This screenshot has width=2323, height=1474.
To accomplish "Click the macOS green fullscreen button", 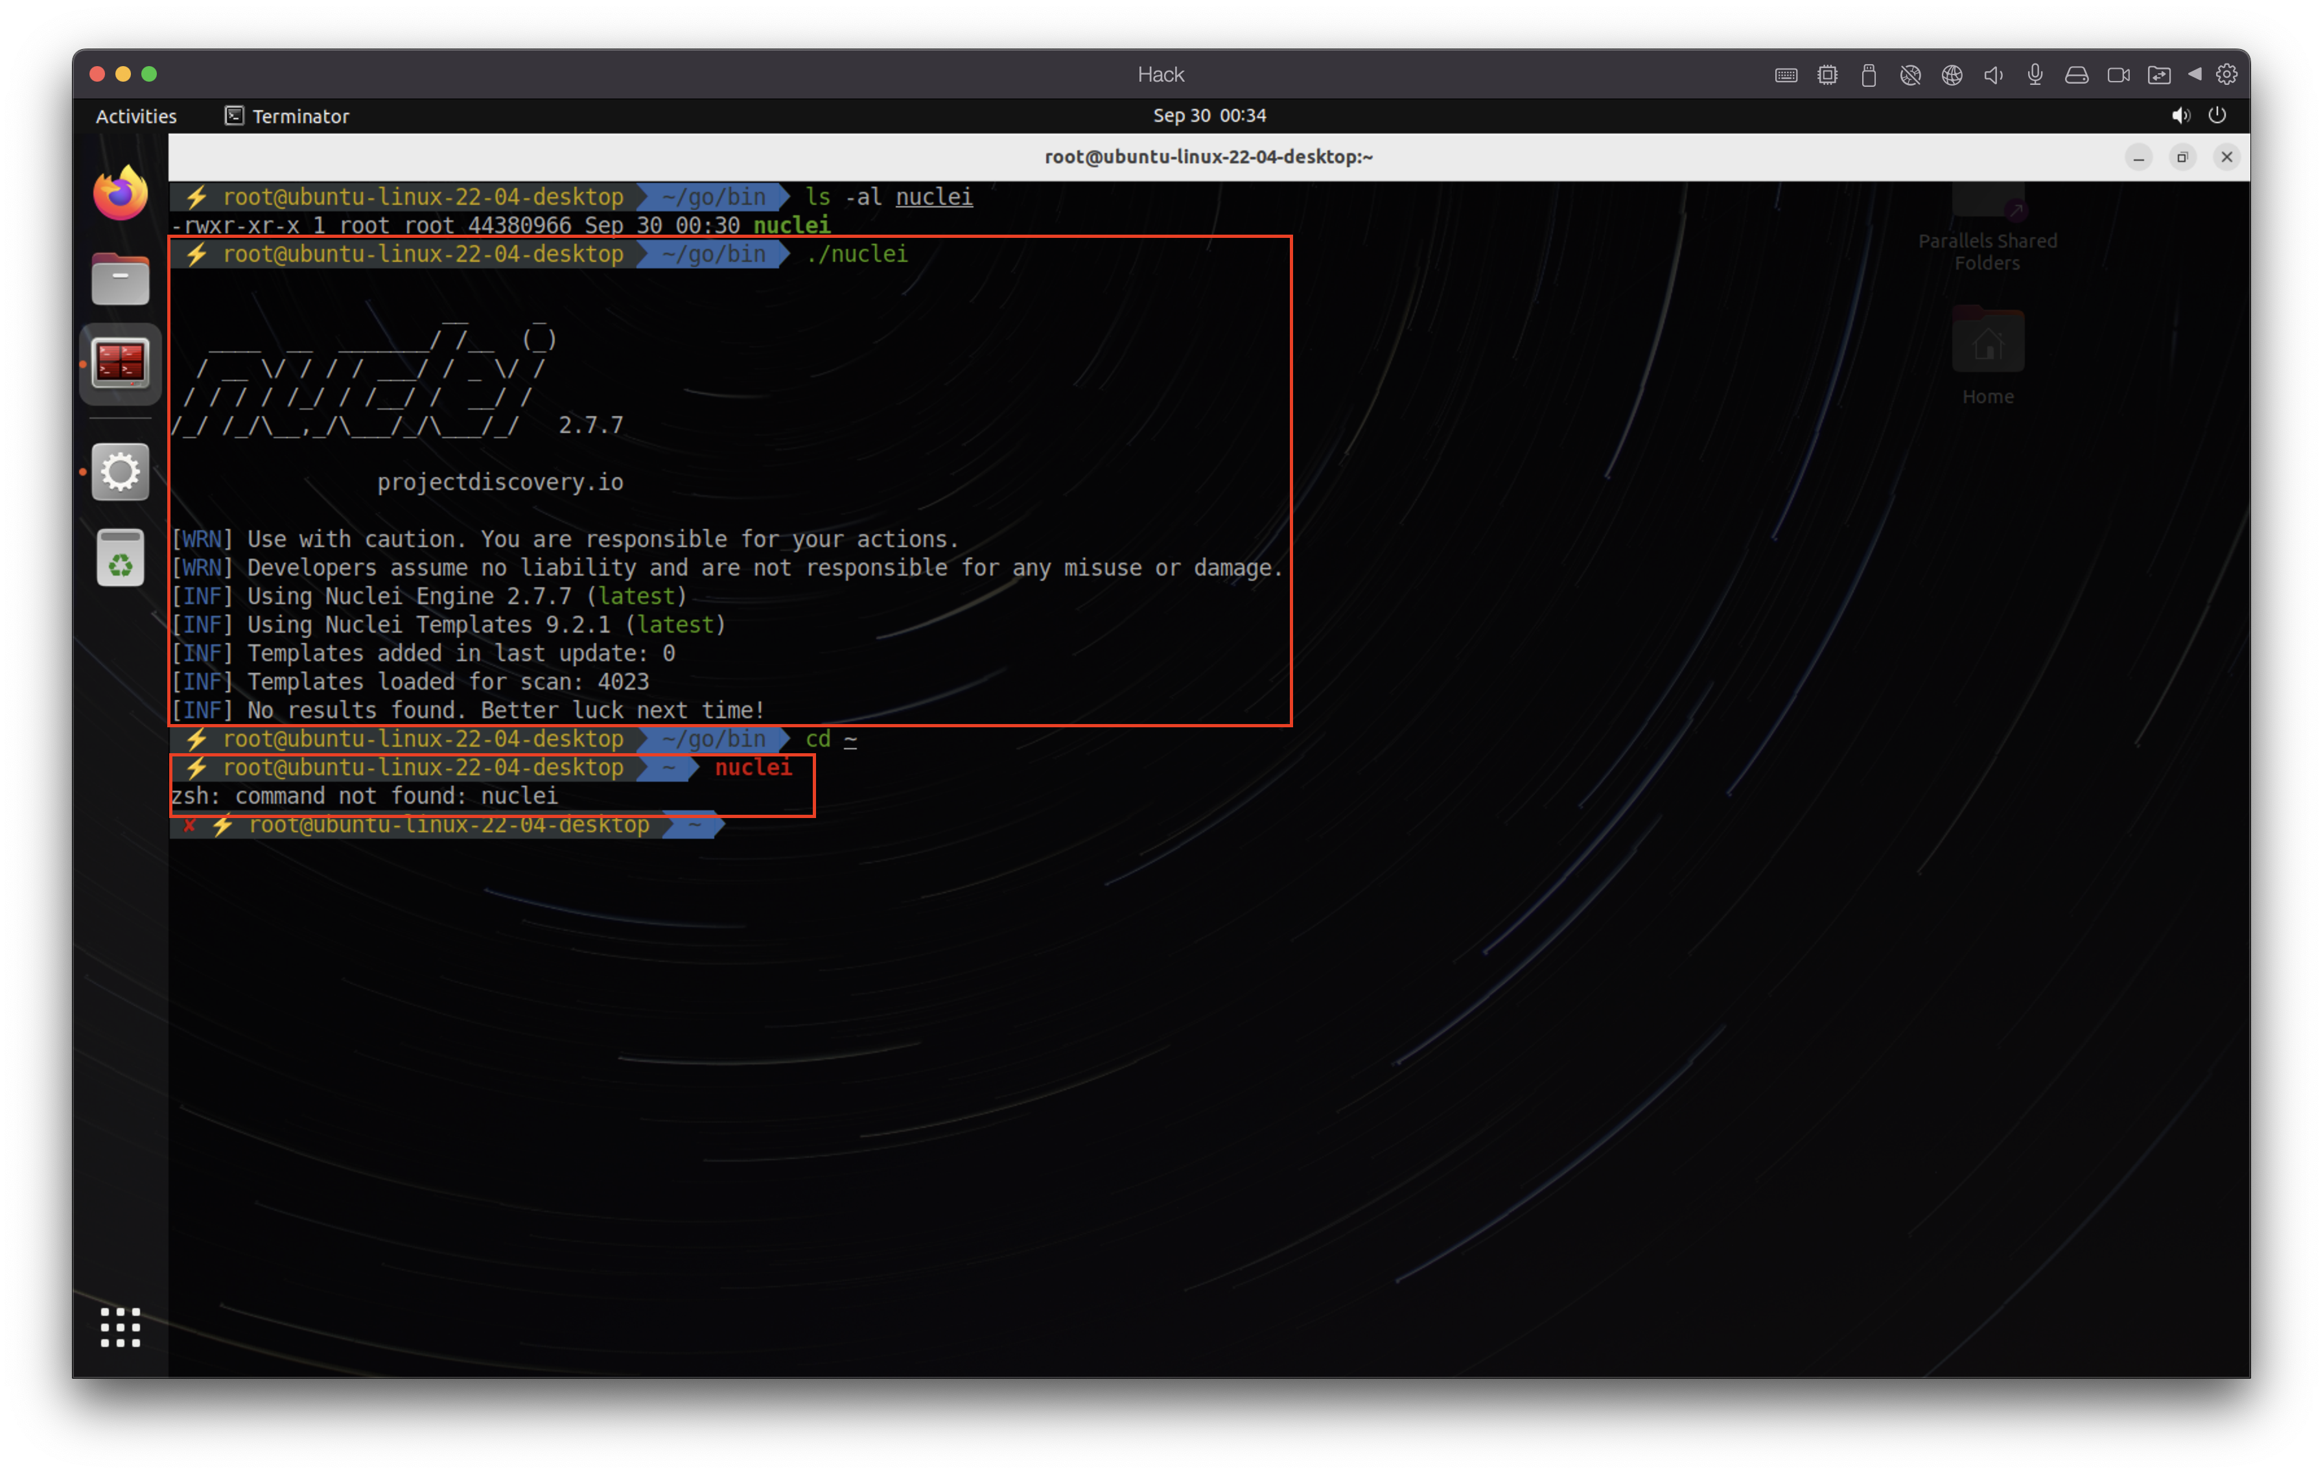I will pyautogui.click(x=148, y=75).
